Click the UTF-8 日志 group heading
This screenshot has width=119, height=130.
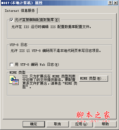(x=18, y=45)
